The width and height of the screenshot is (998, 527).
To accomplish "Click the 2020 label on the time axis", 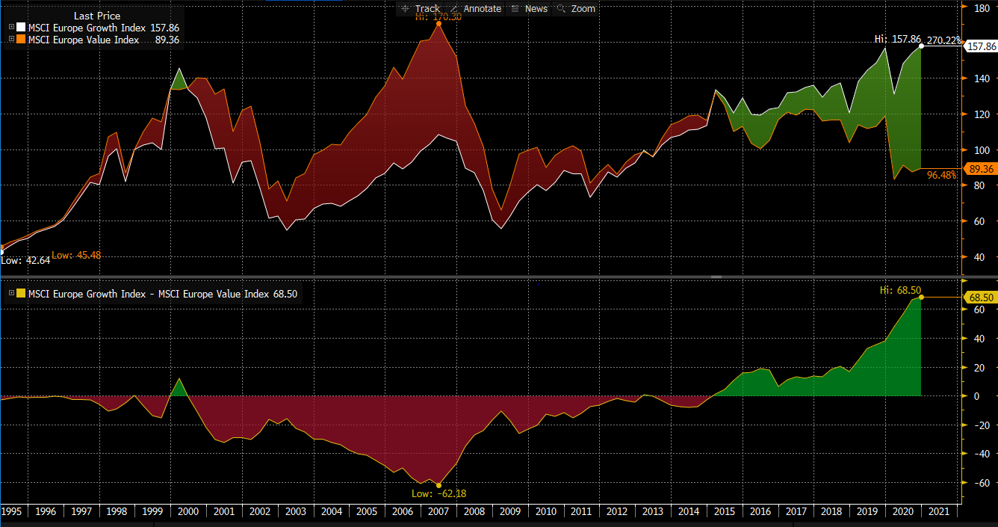I will 903,511.
